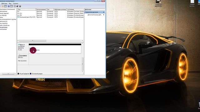
Task: Click the drive icon of volume (C:)
Action: pyautogui.click(x=18, y=13)
